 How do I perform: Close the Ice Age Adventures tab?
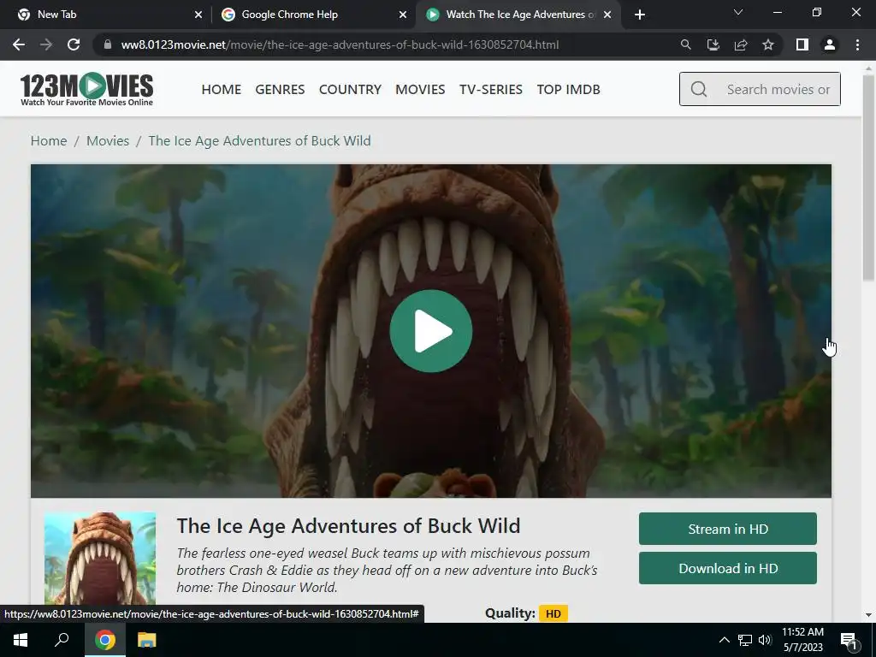click(607, 15)
